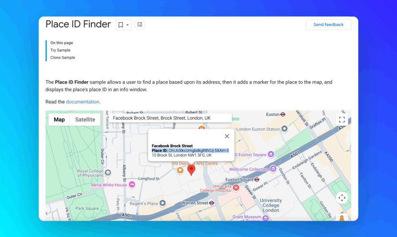397x237 pixels.
Task: Click the "Place ID Finder" page heading
Action: [x=78, y=24]
